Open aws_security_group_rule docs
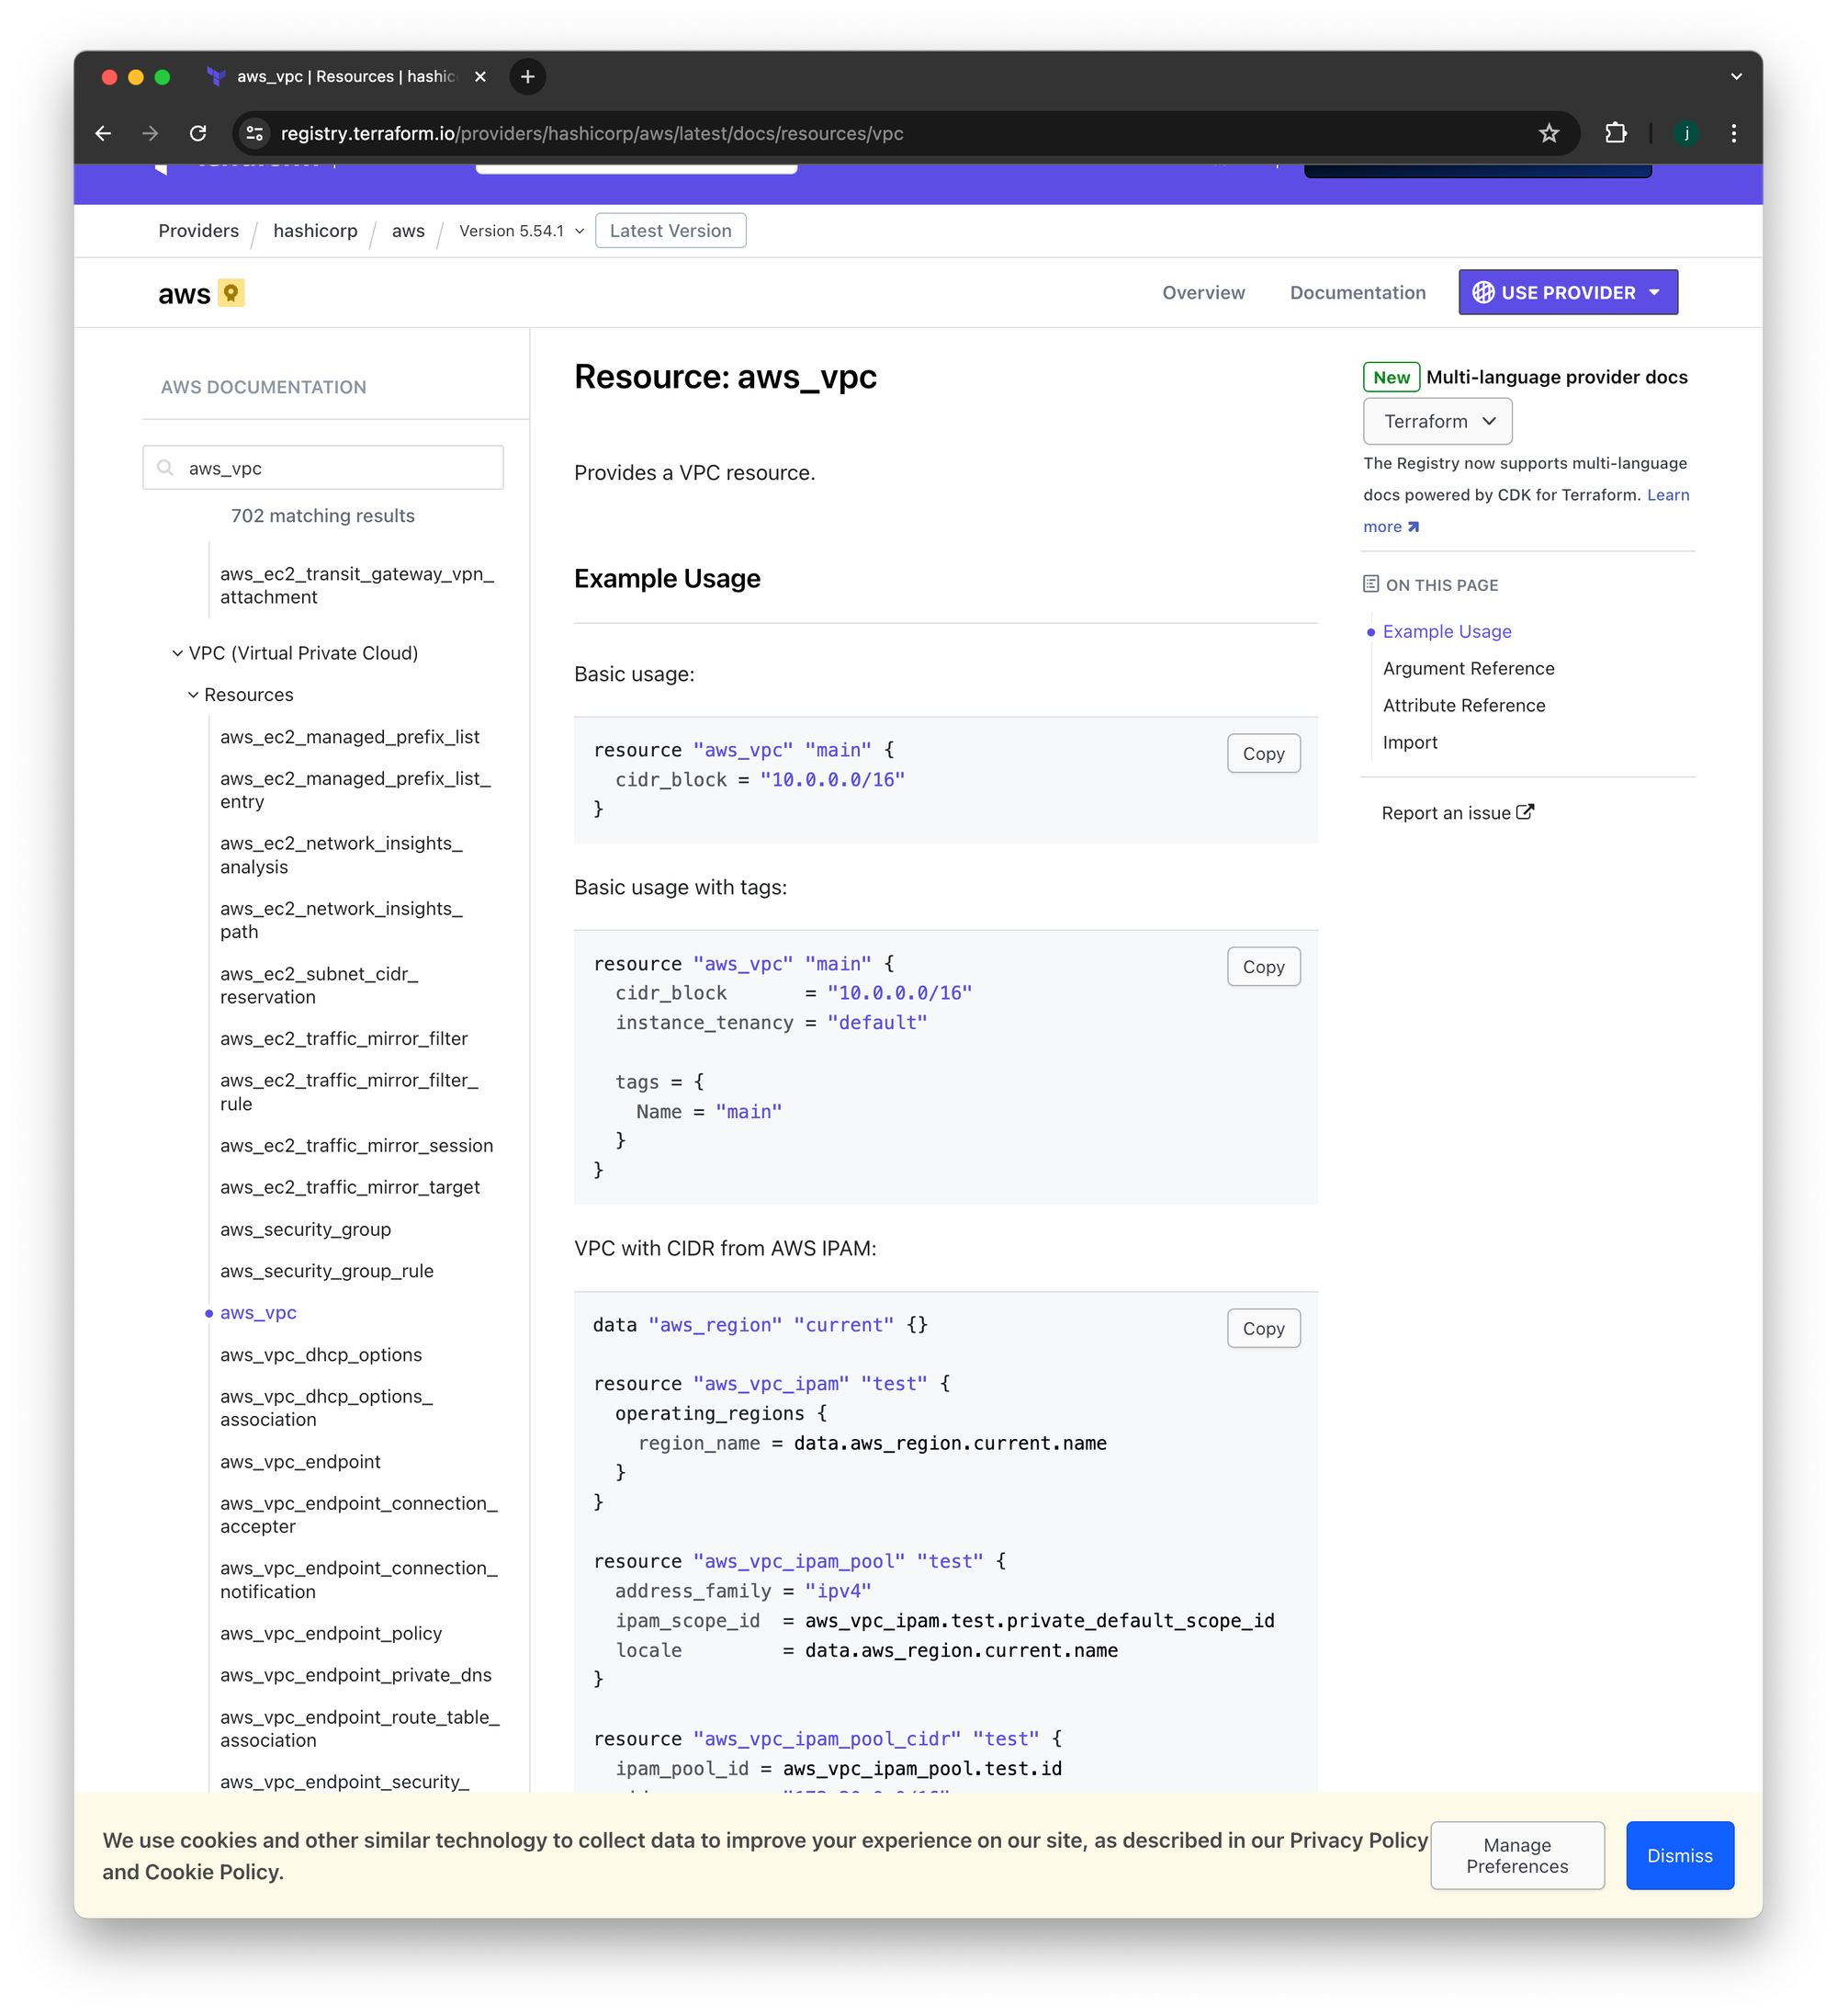 327,1271
